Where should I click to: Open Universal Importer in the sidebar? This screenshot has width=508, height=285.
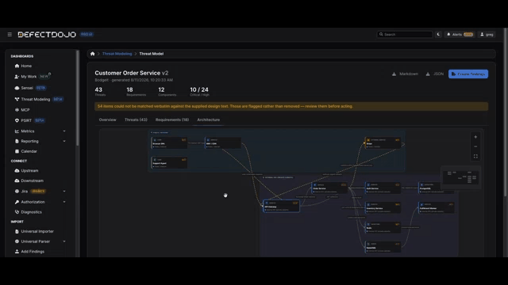(x=37, y=231)
